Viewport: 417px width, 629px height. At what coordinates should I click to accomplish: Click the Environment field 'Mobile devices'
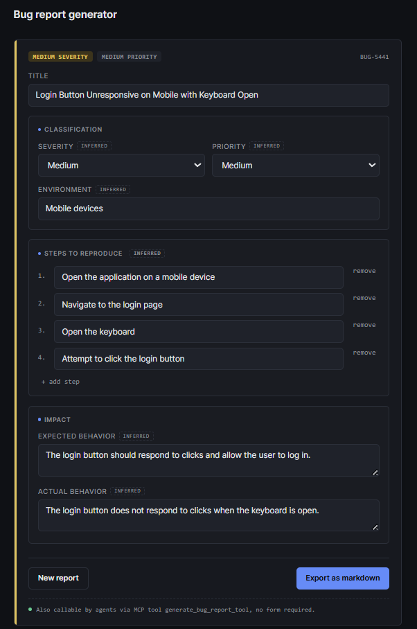pyautogui.click(x=208, y=209)
